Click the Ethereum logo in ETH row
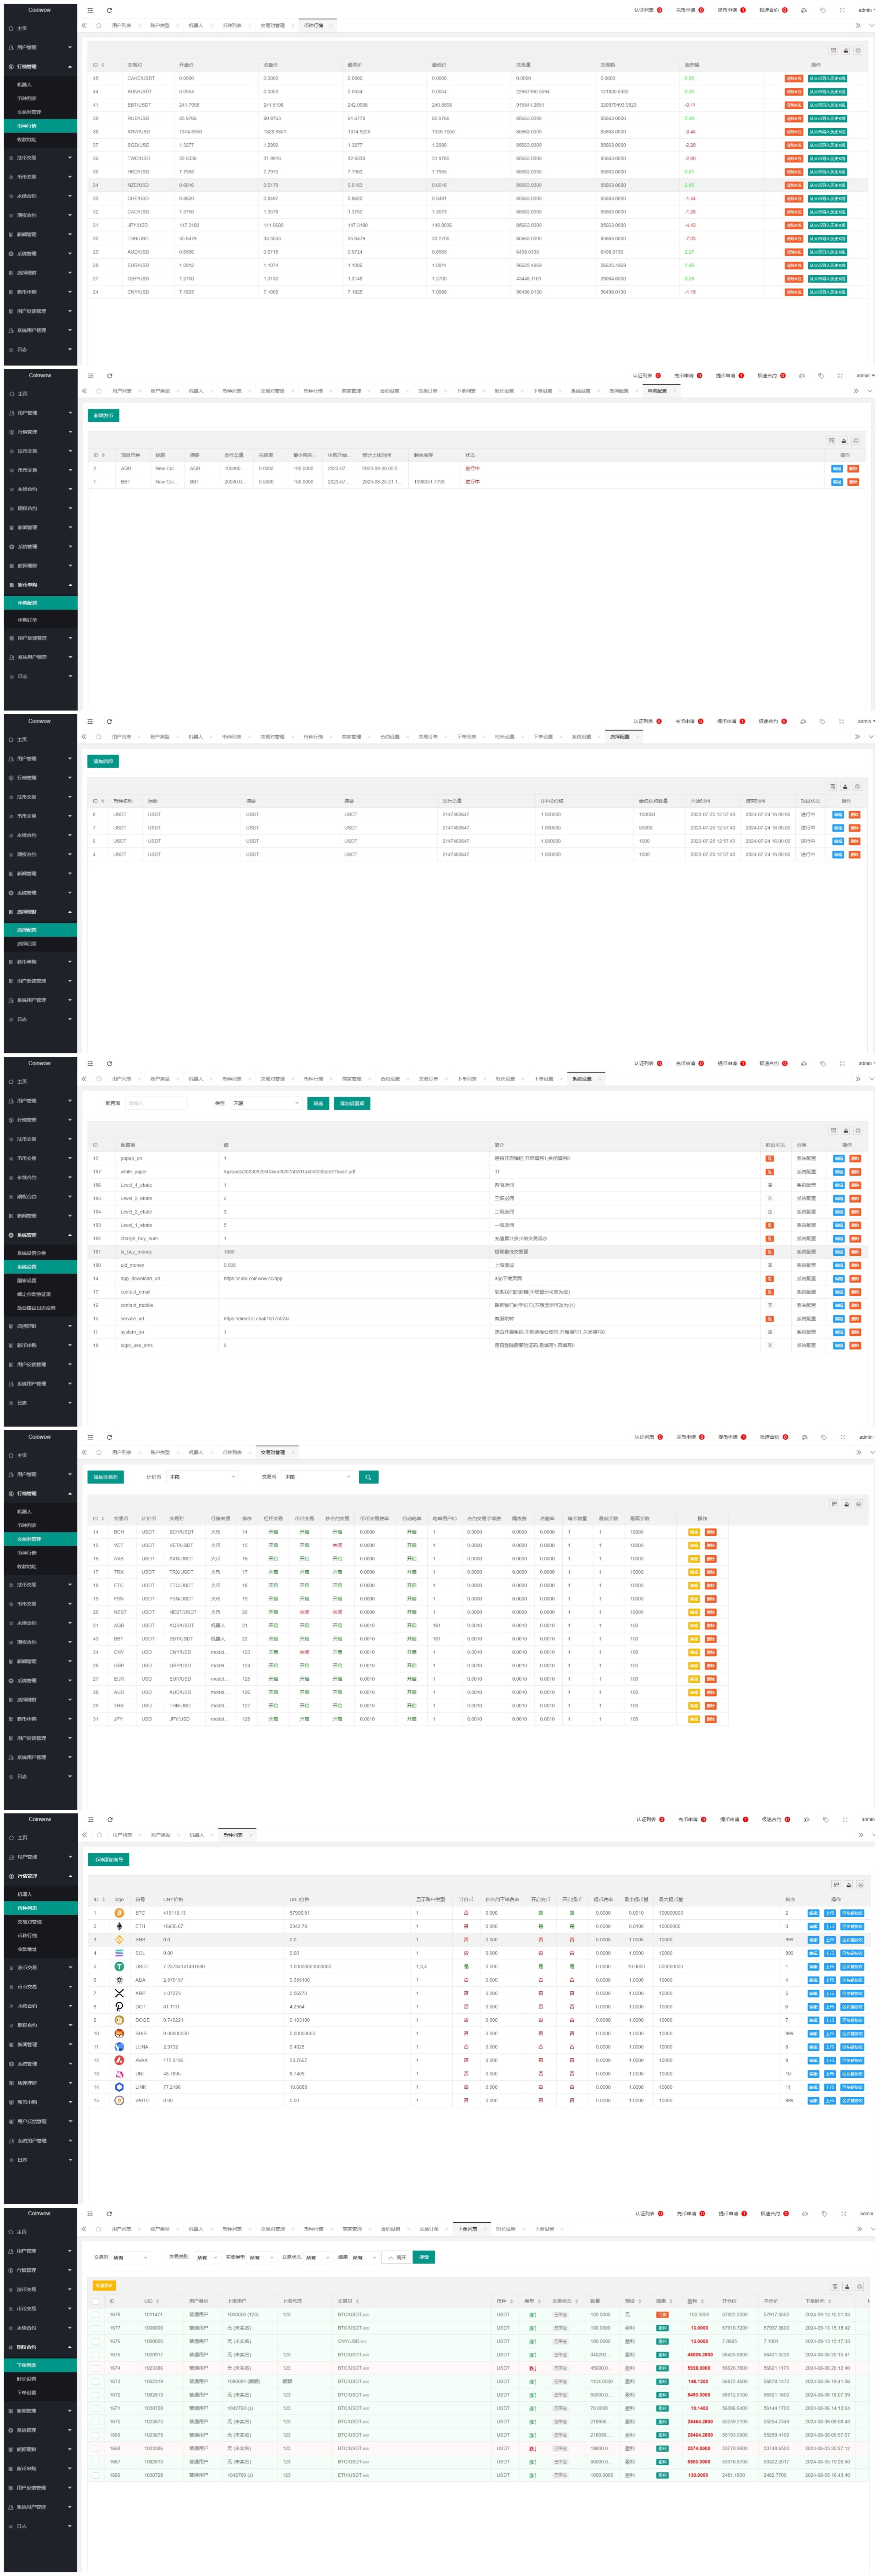Viewport: 879px width, 2576px height. pyautogui.click(x=119, y=1926)
